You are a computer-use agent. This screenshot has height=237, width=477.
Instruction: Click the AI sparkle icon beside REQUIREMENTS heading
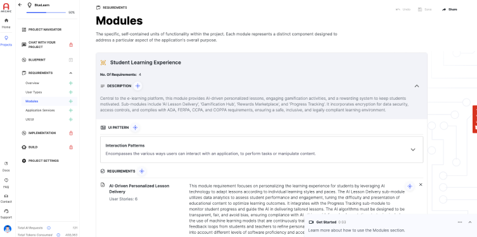(142, 171)
